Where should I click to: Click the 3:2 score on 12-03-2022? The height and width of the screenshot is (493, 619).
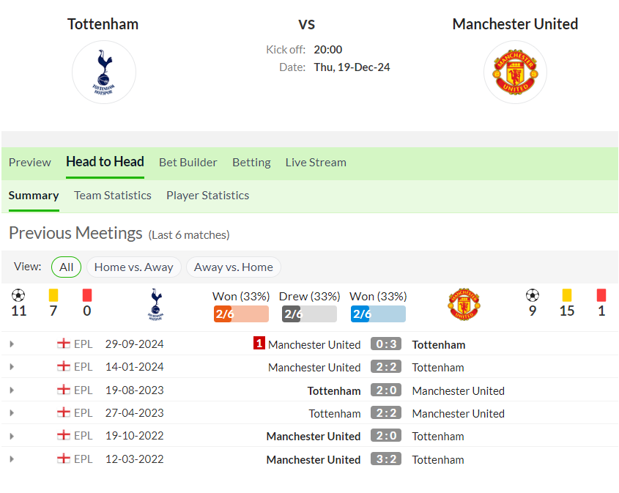[x=386, y=459]
